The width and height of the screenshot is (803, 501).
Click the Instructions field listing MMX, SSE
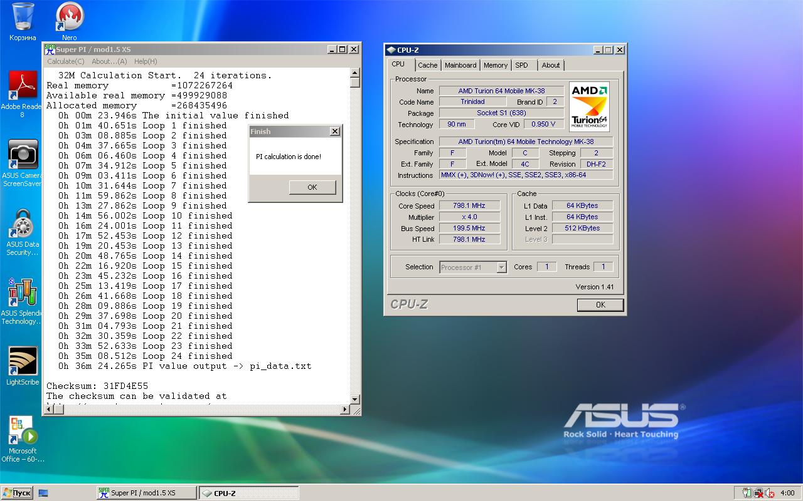pyautogui.click(x=526, y=175)
